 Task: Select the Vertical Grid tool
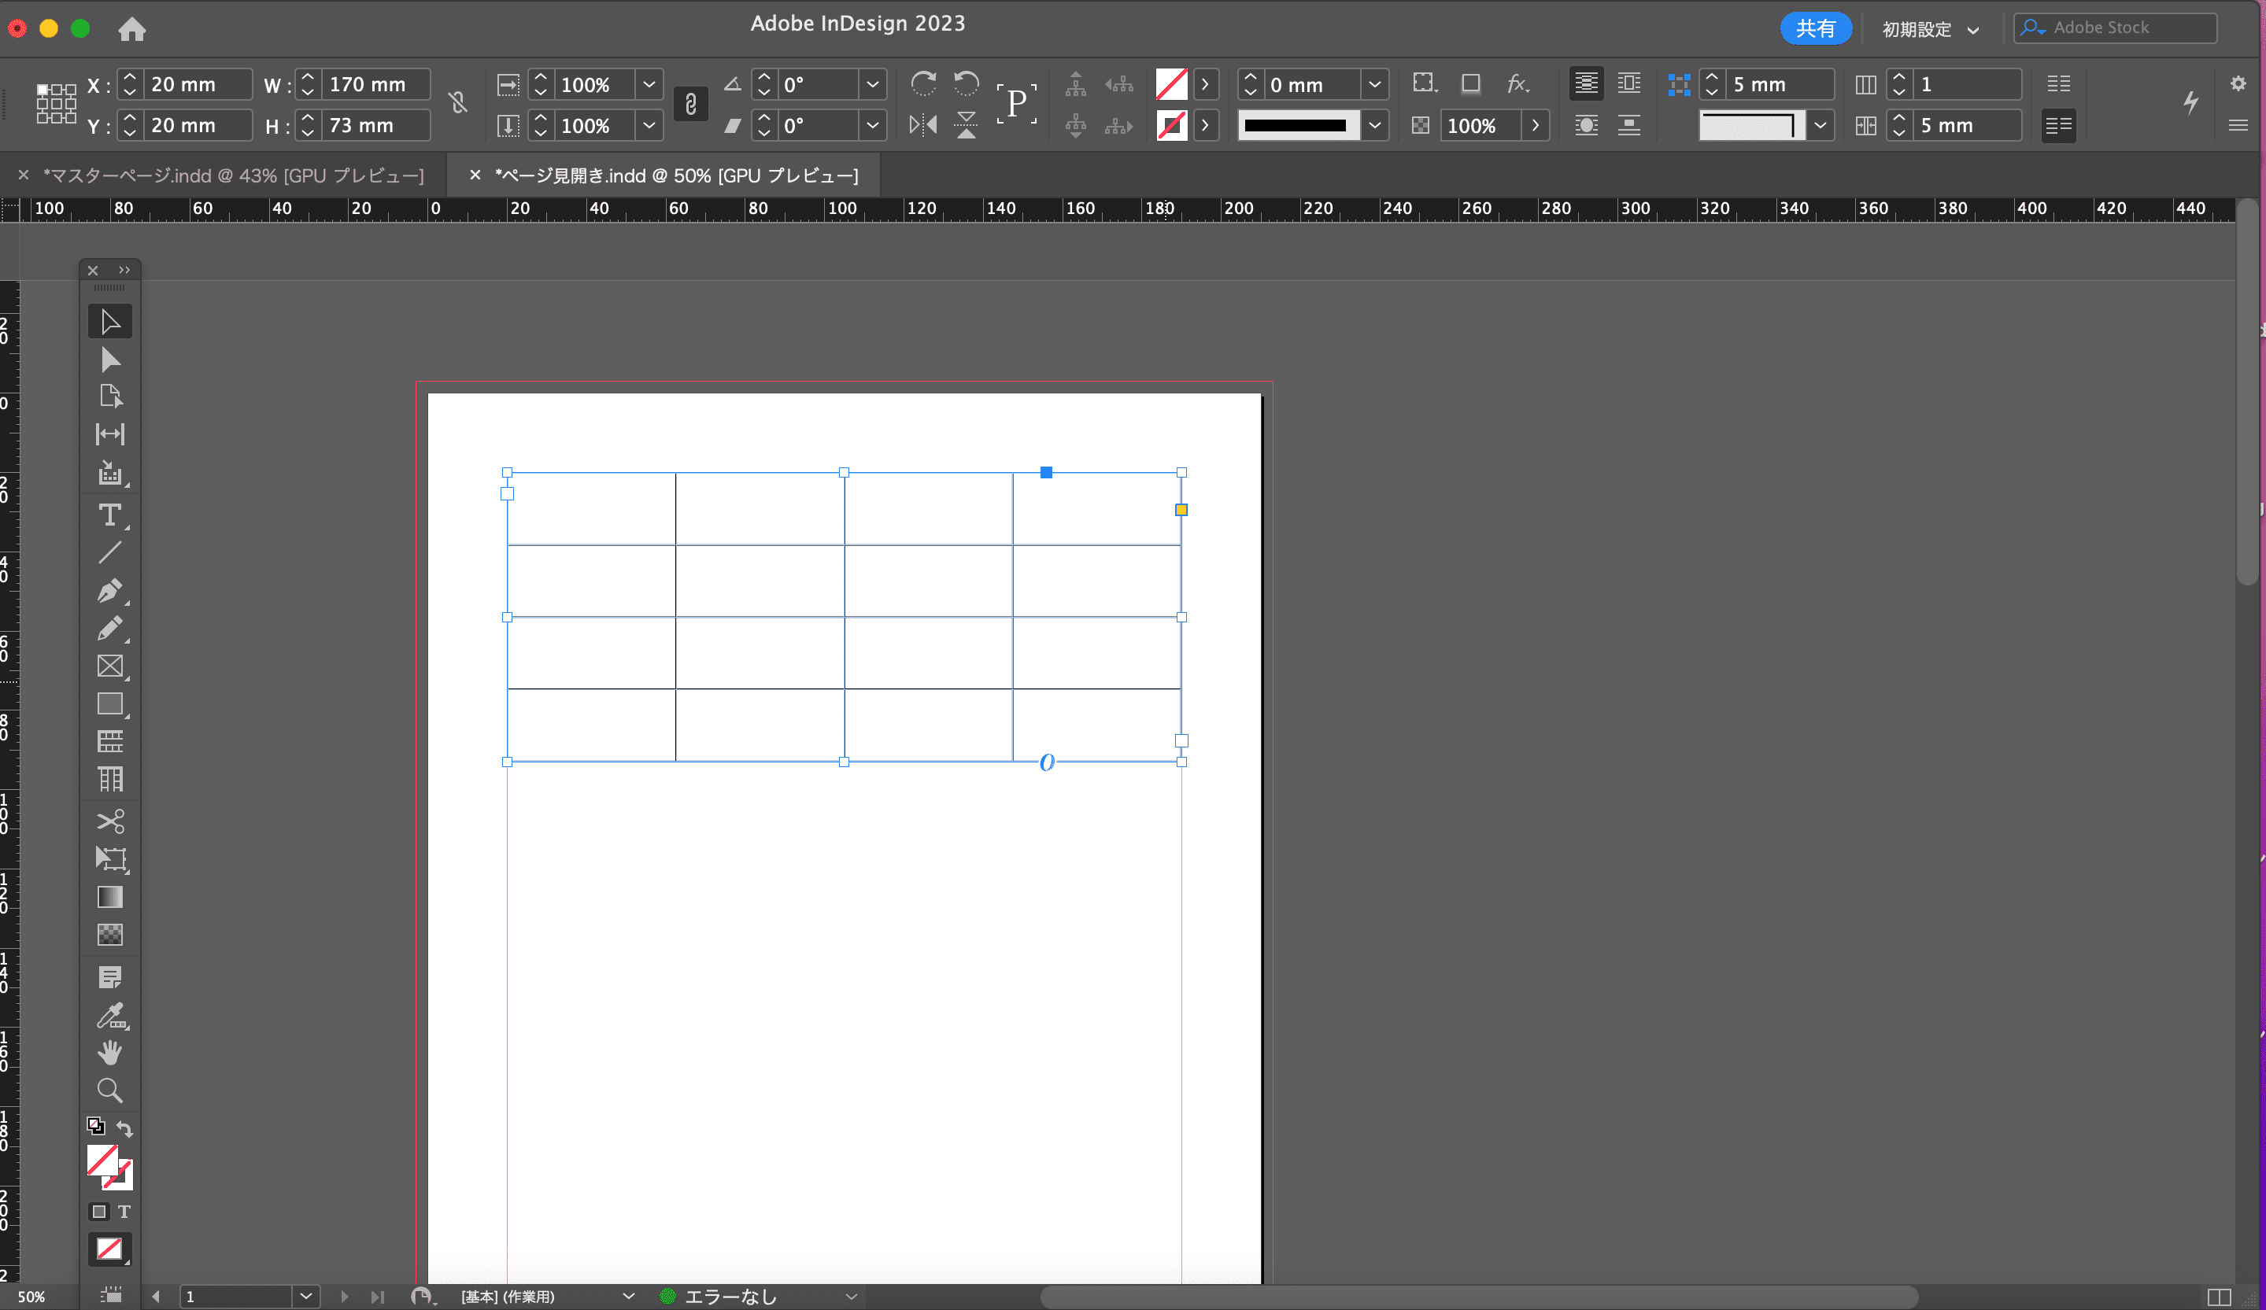tap(109, 780)
